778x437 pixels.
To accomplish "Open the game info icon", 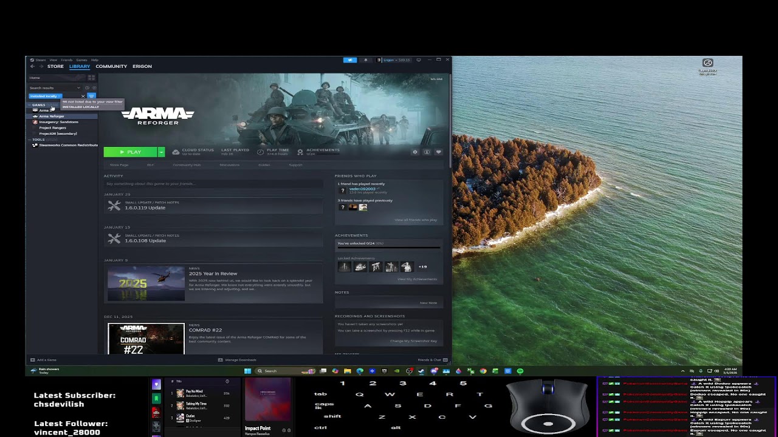I will [427, 152].
